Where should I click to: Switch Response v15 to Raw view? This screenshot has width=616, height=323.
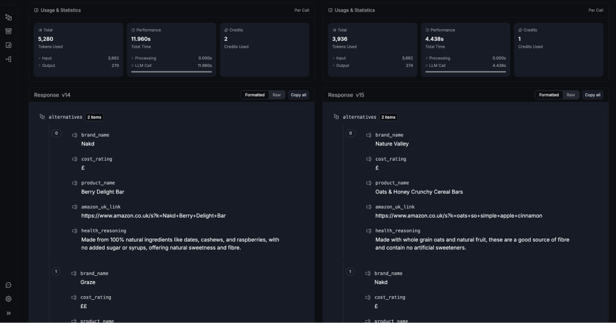click(x=571, y=95)
